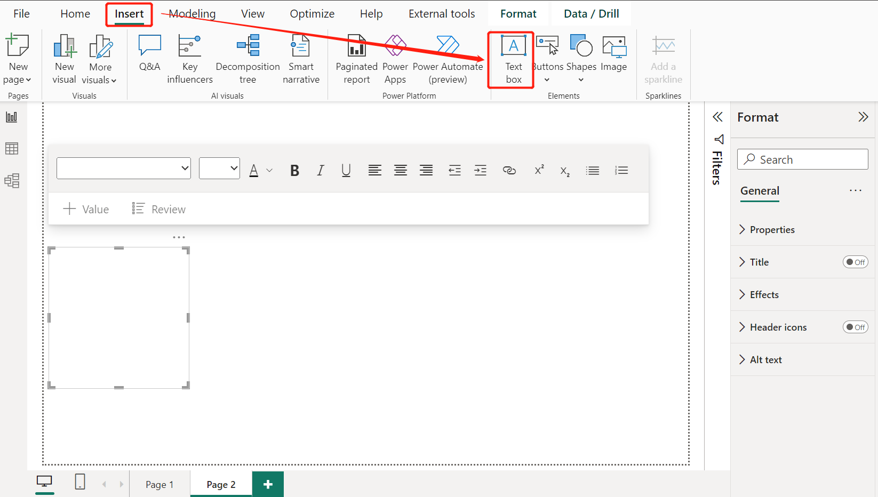
Task: Center align the text
Action: click(401, 171)
